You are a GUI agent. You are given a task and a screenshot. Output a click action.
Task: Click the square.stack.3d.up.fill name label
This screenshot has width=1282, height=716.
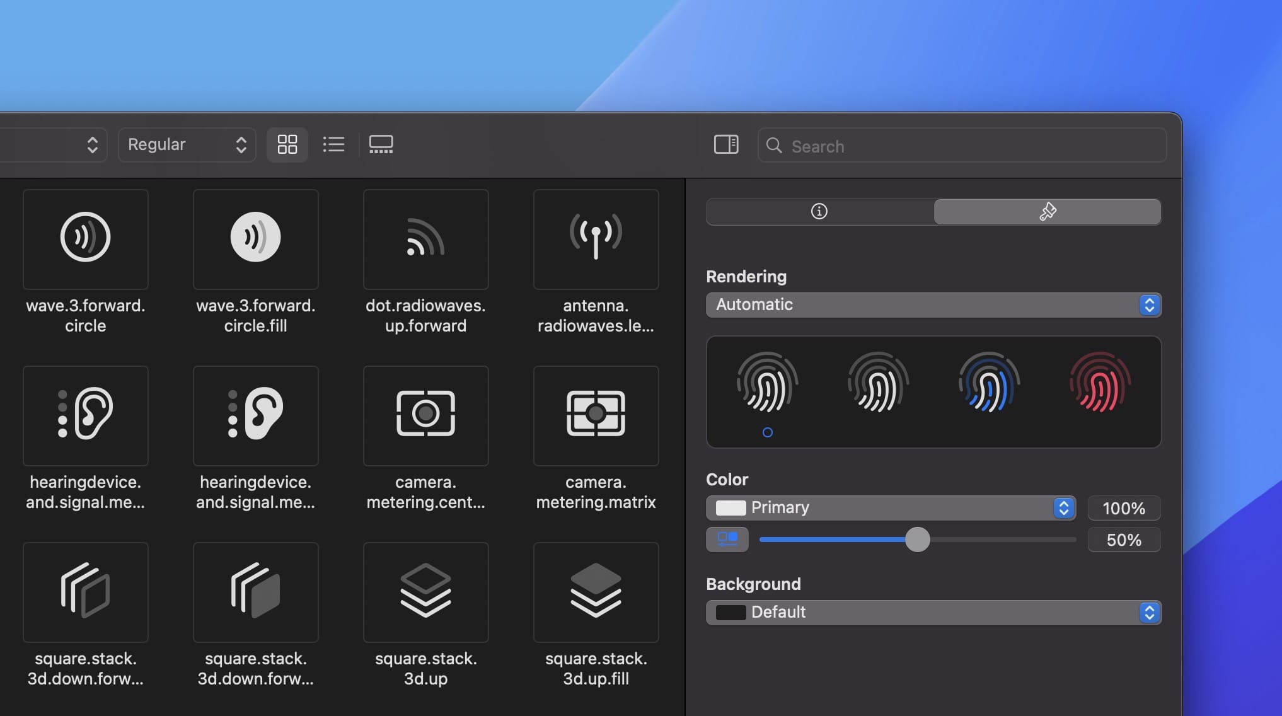596,669
